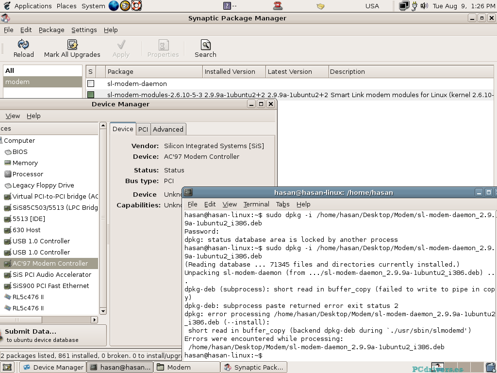Open the Places menu in the top panel
497x373 pixels.
66,6
